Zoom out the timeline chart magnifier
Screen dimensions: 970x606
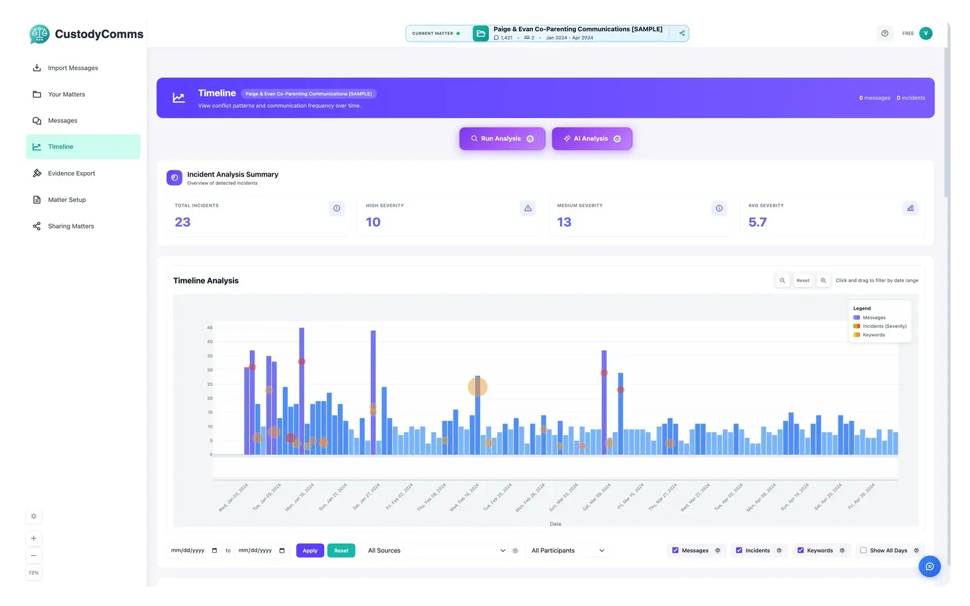(x=782, y=281)
